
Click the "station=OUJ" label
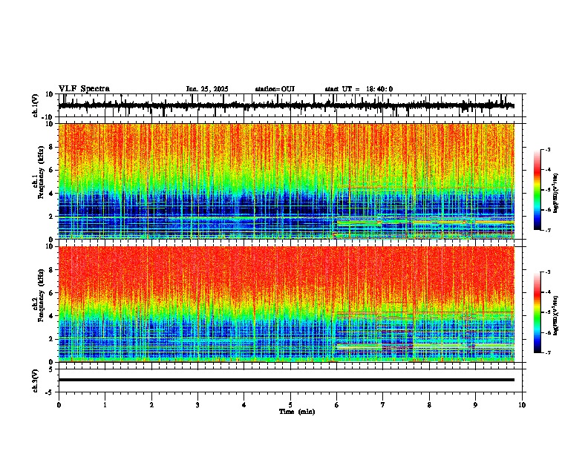275,89
